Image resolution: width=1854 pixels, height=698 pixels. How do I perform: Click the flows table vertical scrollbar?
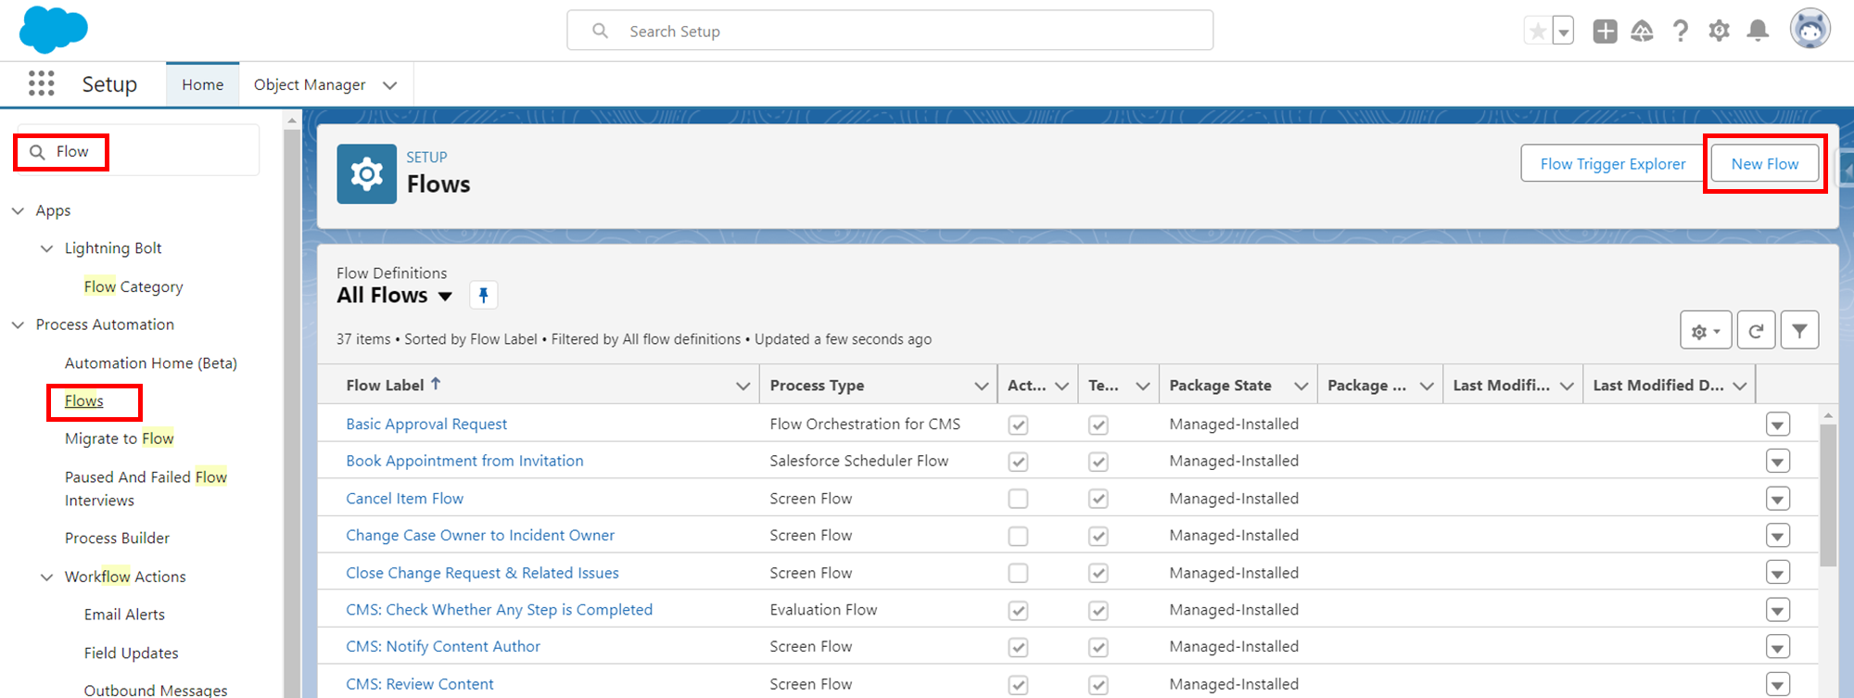(1828, 496)
